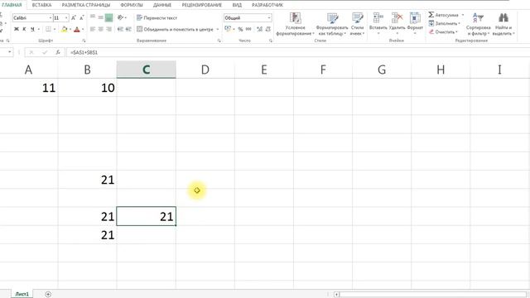Click the decrease indent icon
Image resolution: width=530 pixels, height=298 pixels.
tap(120, 30)
